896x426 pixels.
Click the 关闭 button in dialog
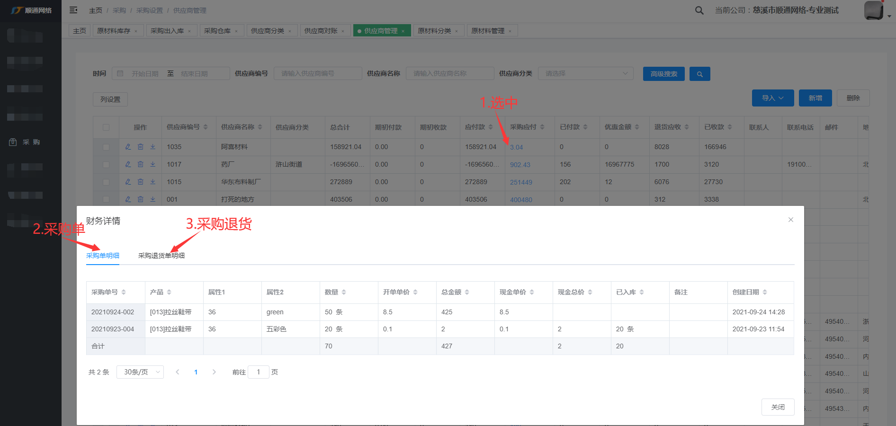[778, 407]
